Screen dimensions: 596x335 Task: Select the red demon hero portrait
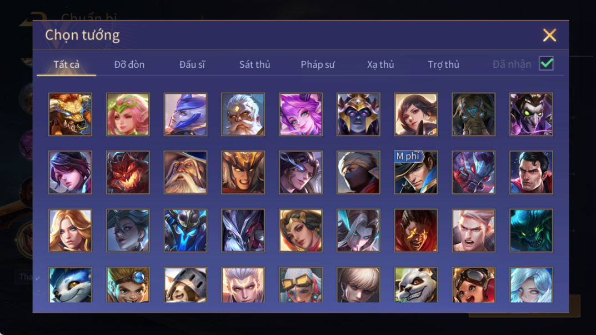128,172
